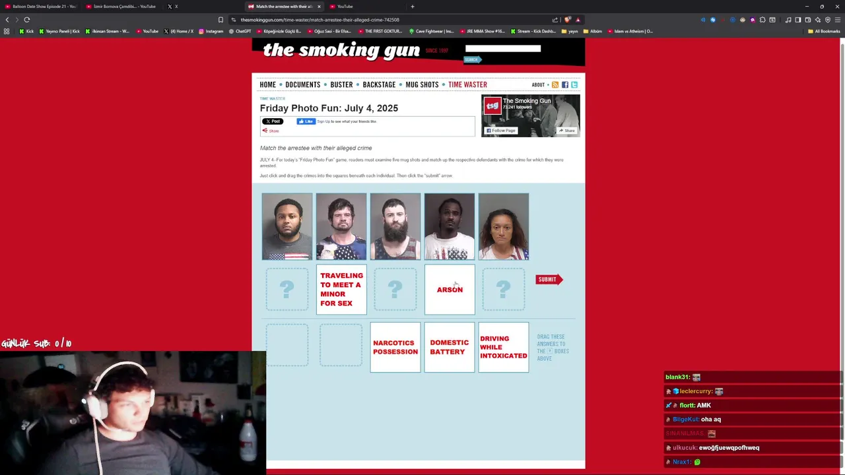Close the Match the arrestee tab
Screen dimensions: 845x475
click(319, 7)
